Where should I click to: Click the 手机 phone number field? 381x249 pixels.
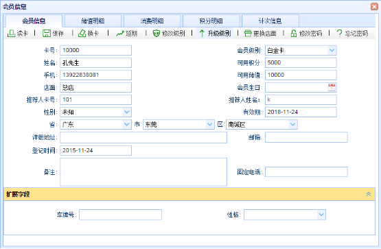click(95, 75)
